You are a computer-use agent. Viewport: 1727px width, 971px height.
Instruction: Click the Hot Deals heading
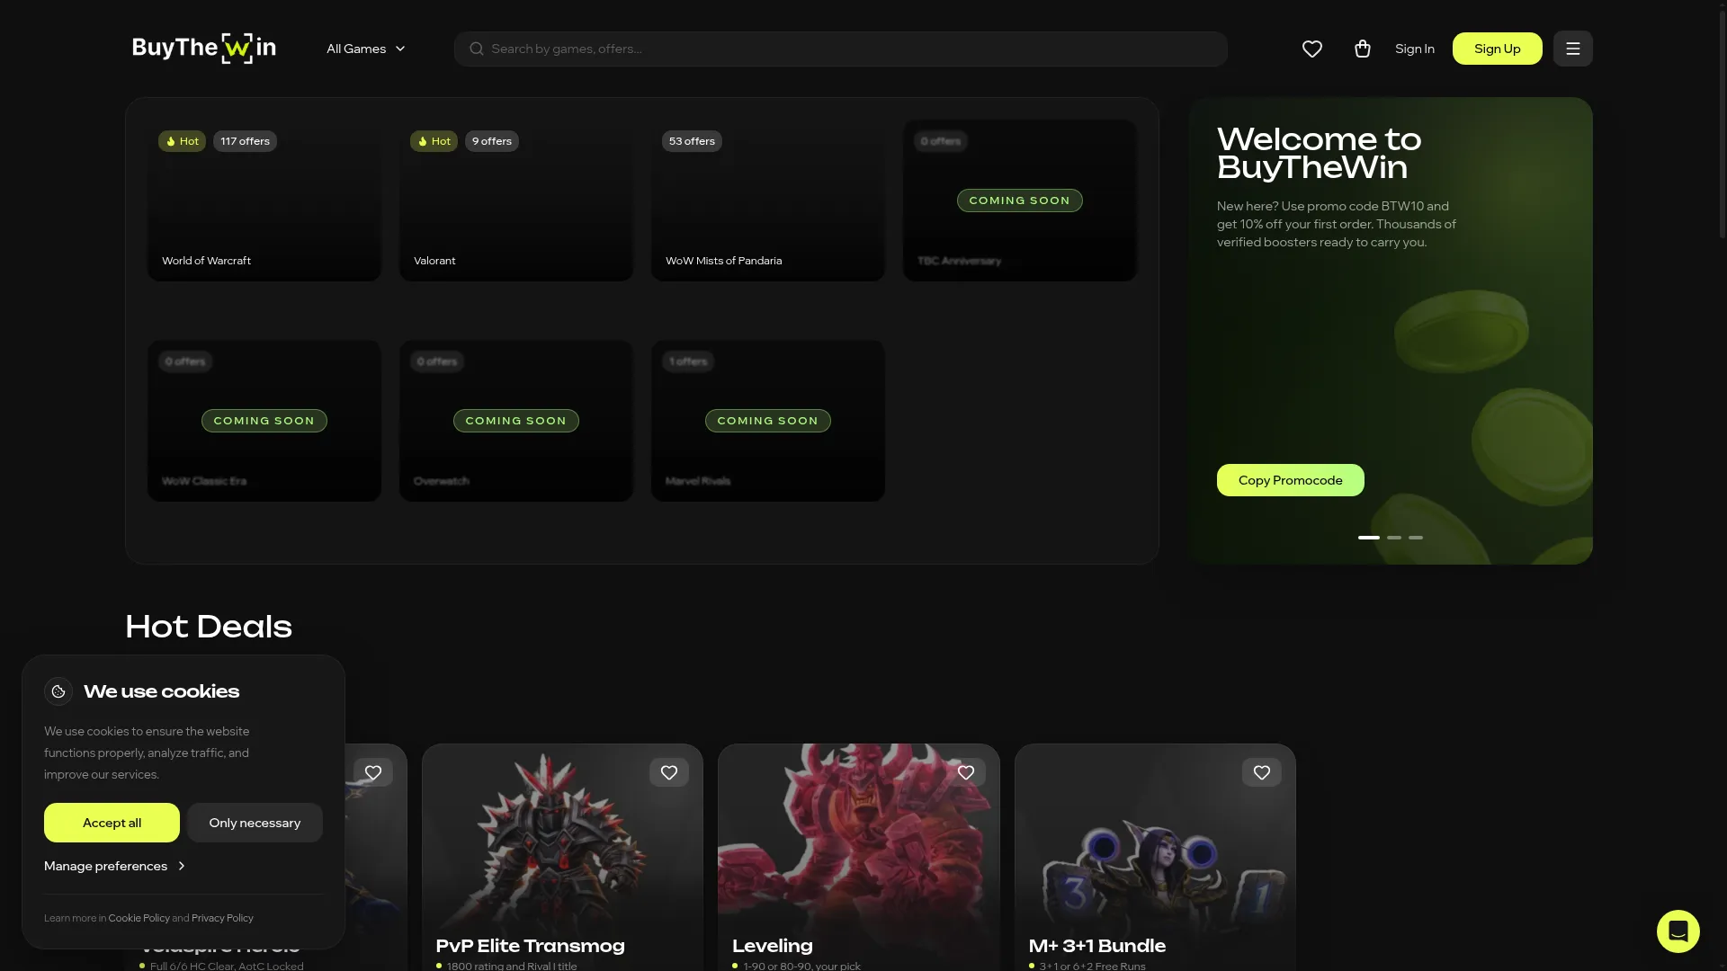tap(209, 627)
